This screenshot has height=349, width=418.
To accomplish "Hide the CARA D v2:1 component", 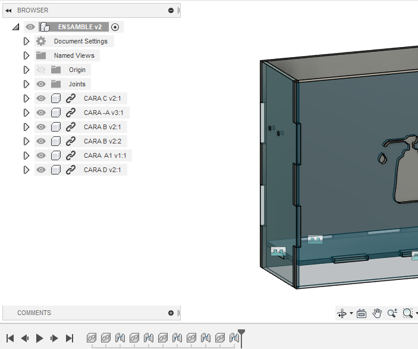I will pyautogui.click(x=41, y=170).
